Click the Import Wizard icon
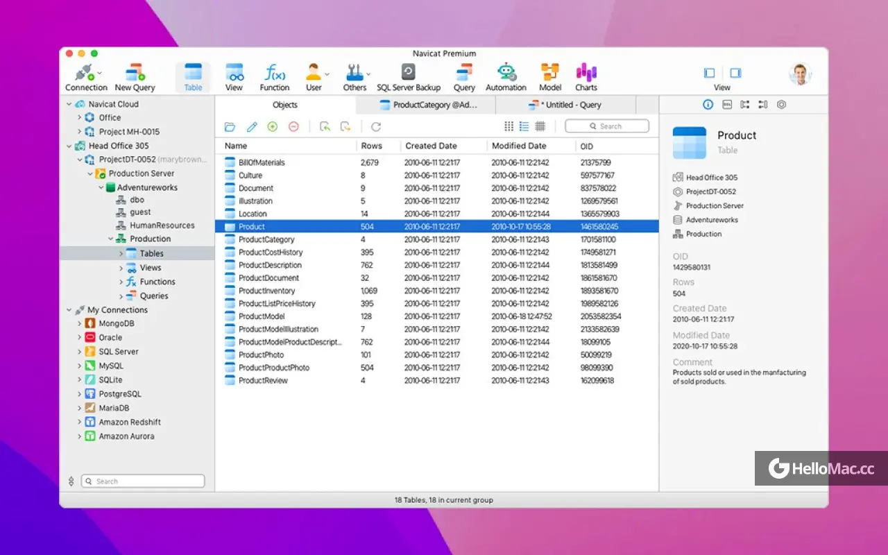Viewport: 888px width, 555px height. pos(325,127)
